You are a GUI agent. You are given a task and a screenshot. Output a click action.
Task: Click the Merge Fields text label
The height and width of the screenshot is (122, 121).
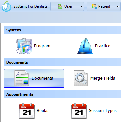[x=103, y=78]
